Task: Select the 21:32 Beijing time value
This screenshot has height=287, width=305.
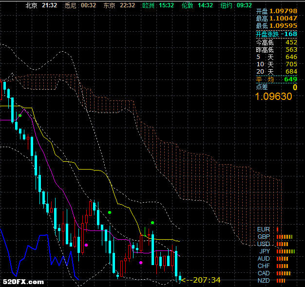Action: (49, 5)
